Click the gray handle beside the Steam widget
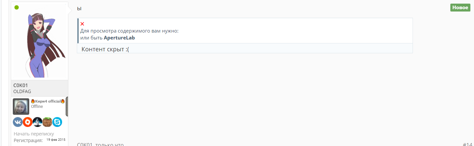This screenshot has height=146, width=474. pos(67,107)
